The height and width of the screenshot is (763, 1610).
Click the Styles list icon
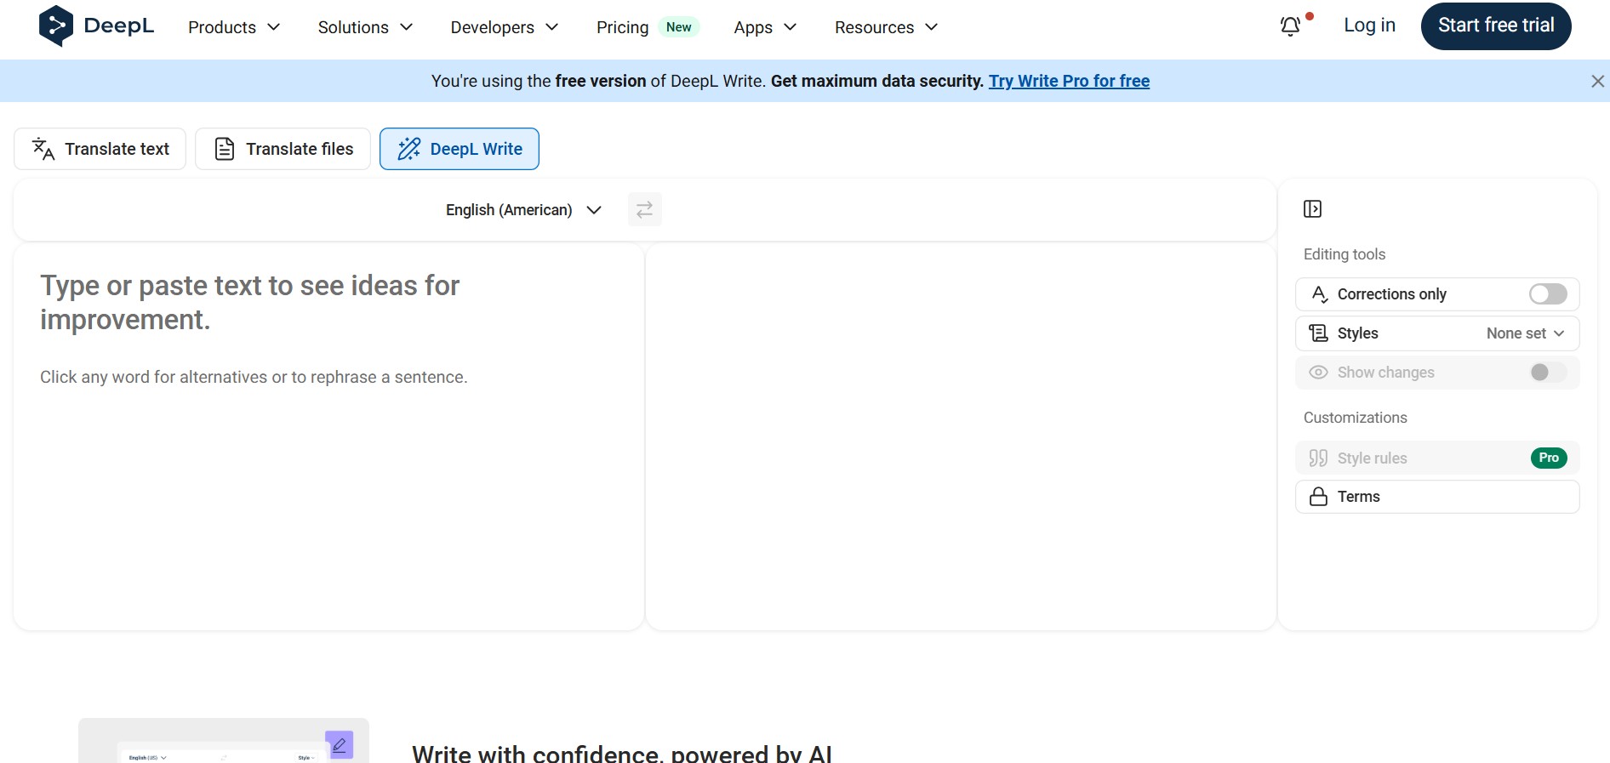[x=1318, y=333]
